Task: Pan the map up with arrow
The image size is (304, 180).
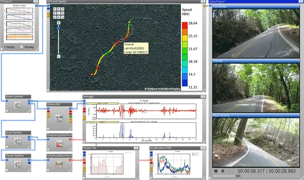Action: point(59,9)
